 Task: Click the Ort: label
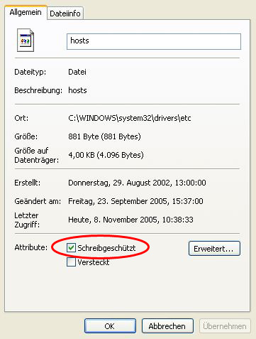click(x=21, y=118)
